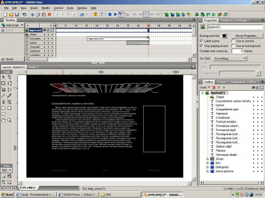Enable the Use as background checkbox
Viewport: 265px width, 198px height.
click(x=233, y=46)
